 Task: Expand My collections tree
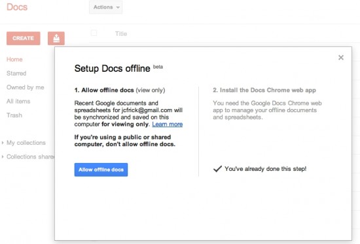(3, 143)
